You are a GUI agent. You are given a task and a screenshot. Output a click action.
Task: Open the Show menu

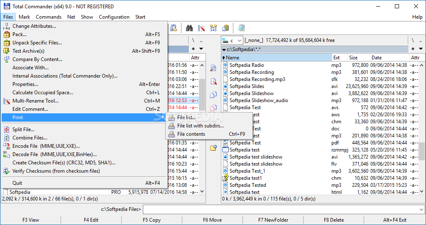[87, 17]
